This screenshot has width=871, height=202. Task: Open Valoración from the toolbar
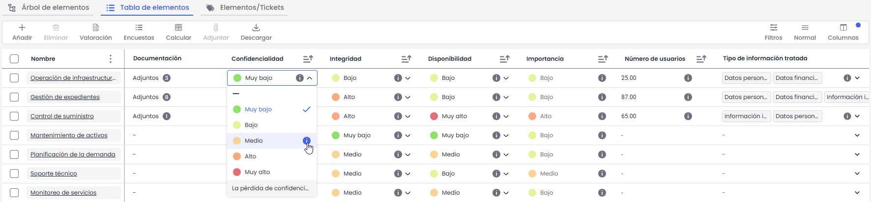pos(96,28)
